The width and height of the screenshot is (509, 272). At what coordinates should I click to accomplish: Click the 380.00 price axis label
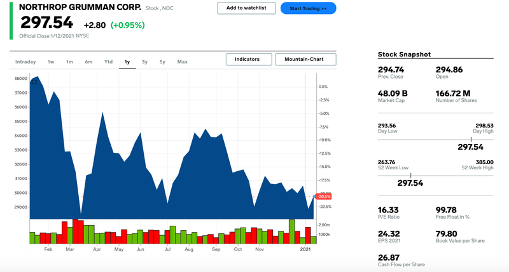(21, 79)
